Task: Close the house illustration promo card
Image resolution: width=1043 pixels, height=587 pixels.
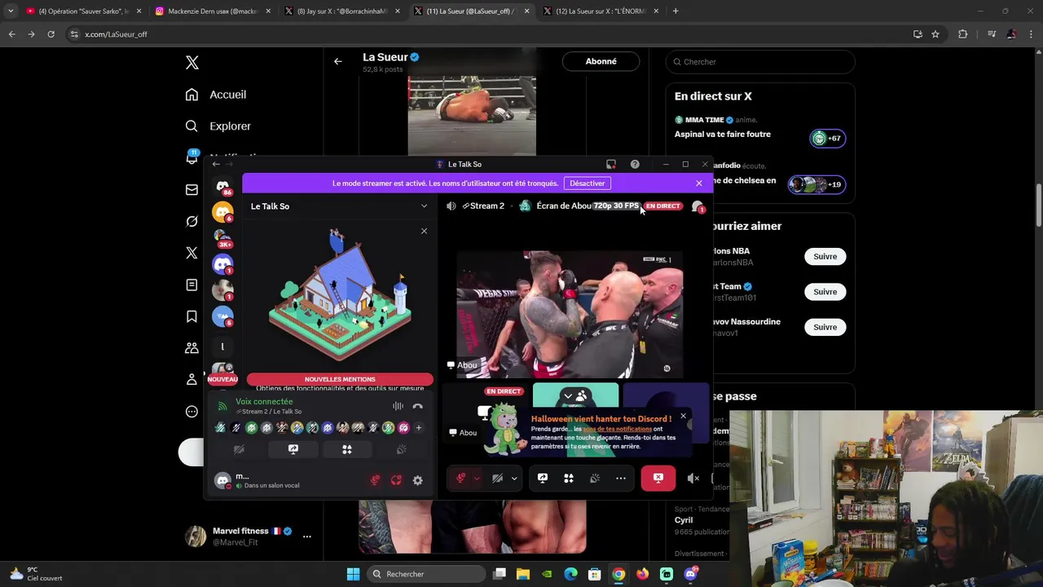Action: tap(424, 232)
